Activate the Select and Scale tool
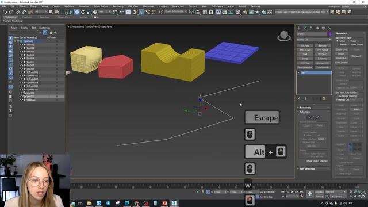Image resolution: width=368 pixels, height=207 pixels. click(x=89, y=11)
